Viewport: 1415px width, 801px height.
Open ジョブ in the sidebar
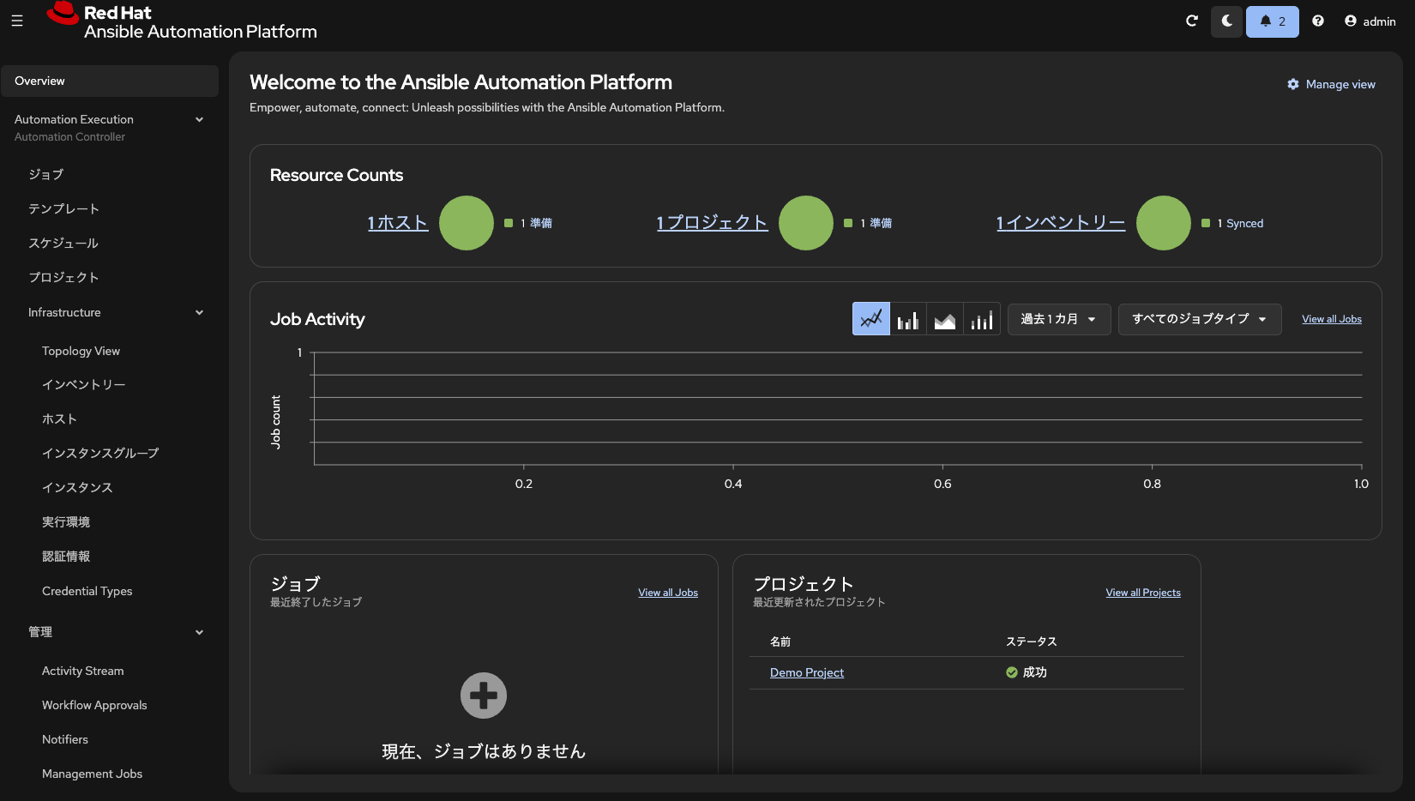[x=46, y=174]
